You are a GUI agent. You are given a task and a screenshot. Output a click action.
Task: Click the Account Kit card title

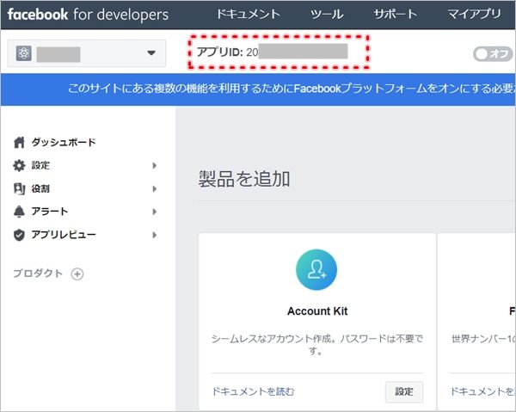pos(317,311)
